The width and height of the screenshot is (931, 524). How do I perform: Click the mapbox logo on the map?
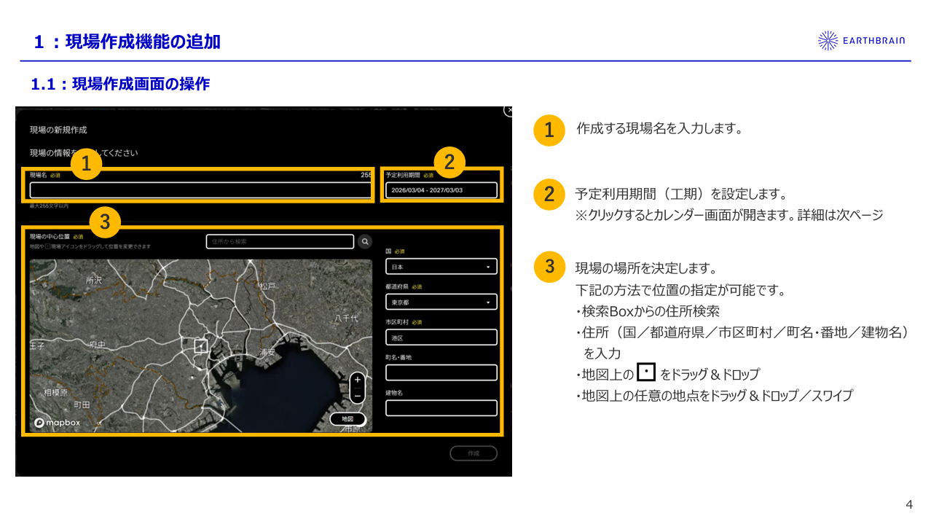[57, 423]
